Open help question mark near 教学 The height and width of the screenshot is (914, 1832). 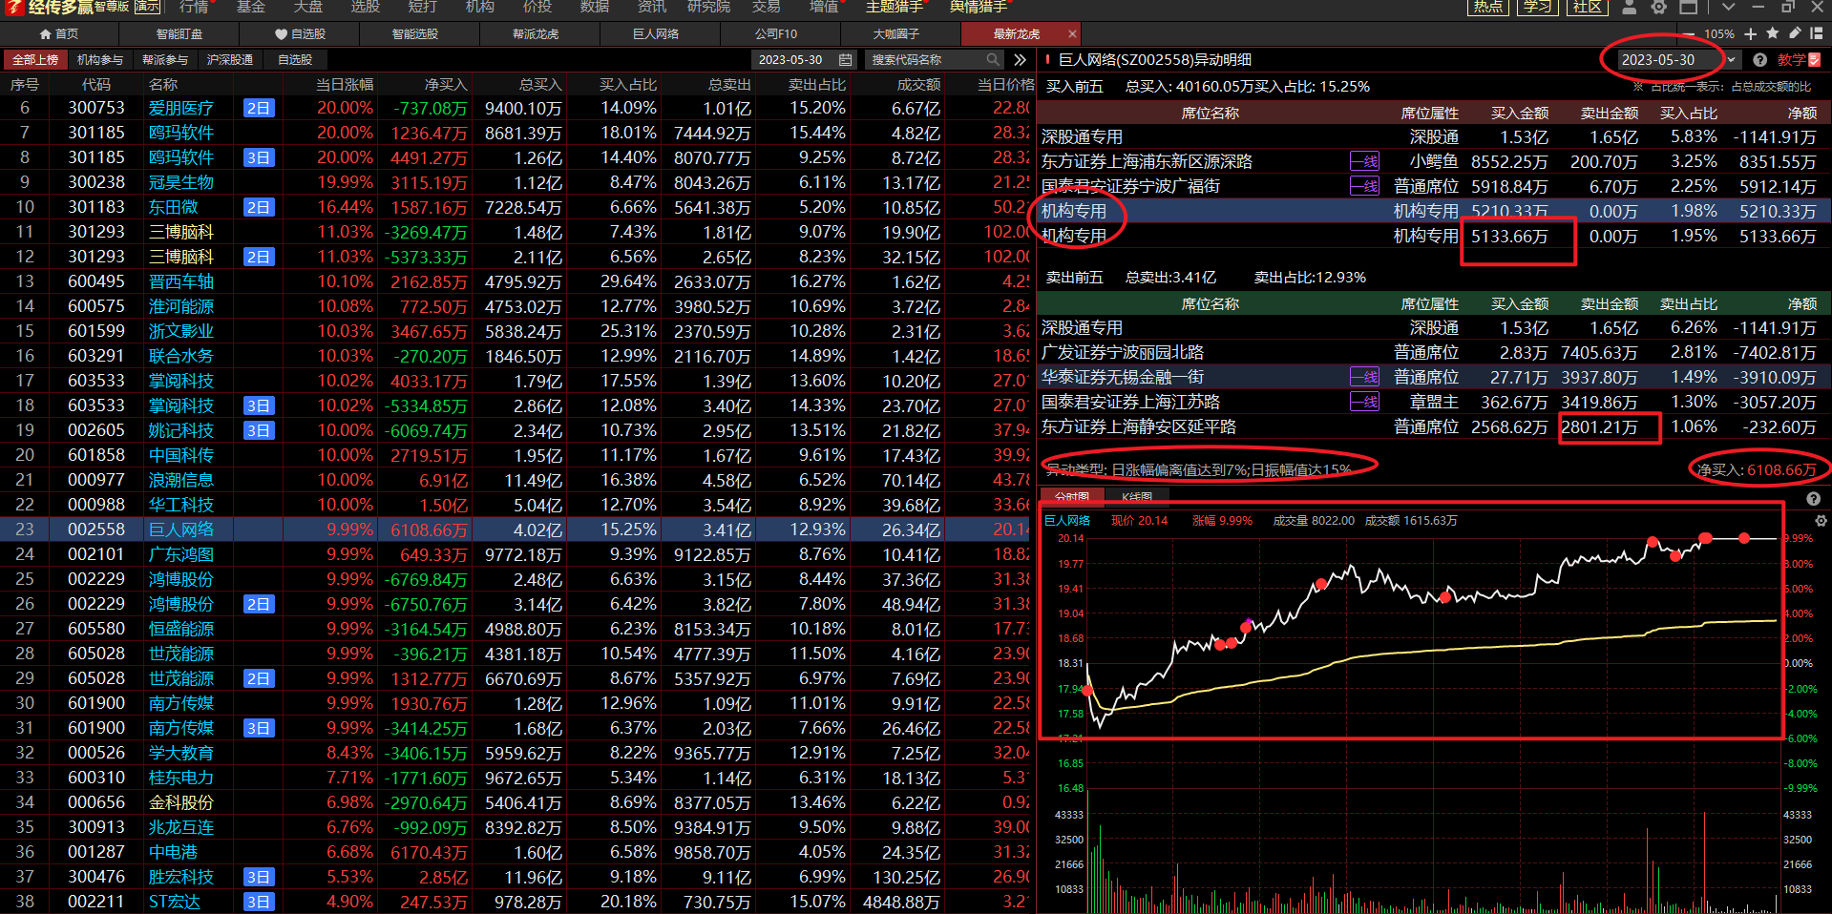point(1759,59)
